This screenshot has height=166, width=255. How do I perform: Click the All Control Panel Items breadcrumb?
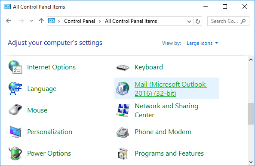(x=131, y=21)
